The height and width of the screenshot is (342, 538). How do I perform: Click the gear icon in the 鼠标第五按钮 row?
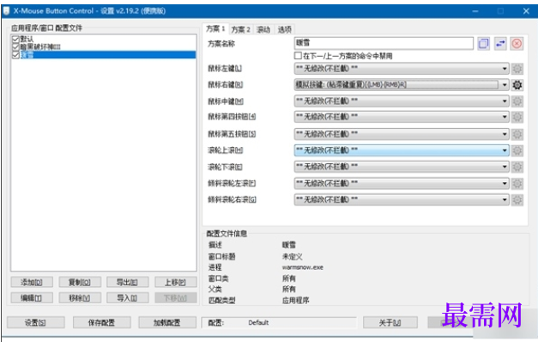pos(517,134)
